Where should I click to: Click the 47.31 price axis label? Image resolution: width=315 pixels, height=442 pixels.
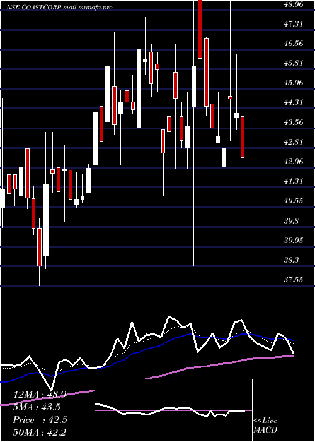click(294, 24)
